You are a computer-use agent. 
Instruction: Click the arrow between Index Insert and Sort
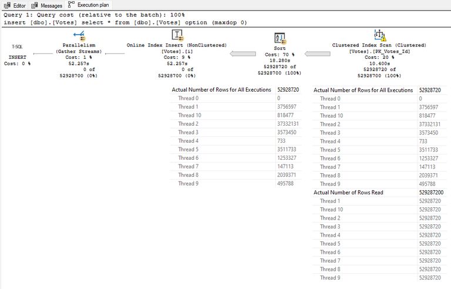243,53
